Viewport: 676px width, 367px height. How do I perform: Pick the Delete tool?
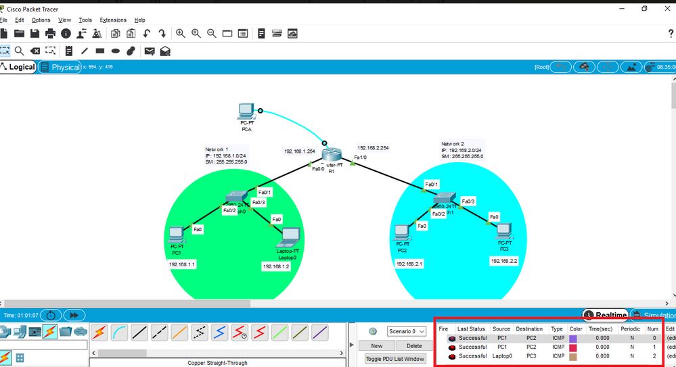click(x=35, y=51)
